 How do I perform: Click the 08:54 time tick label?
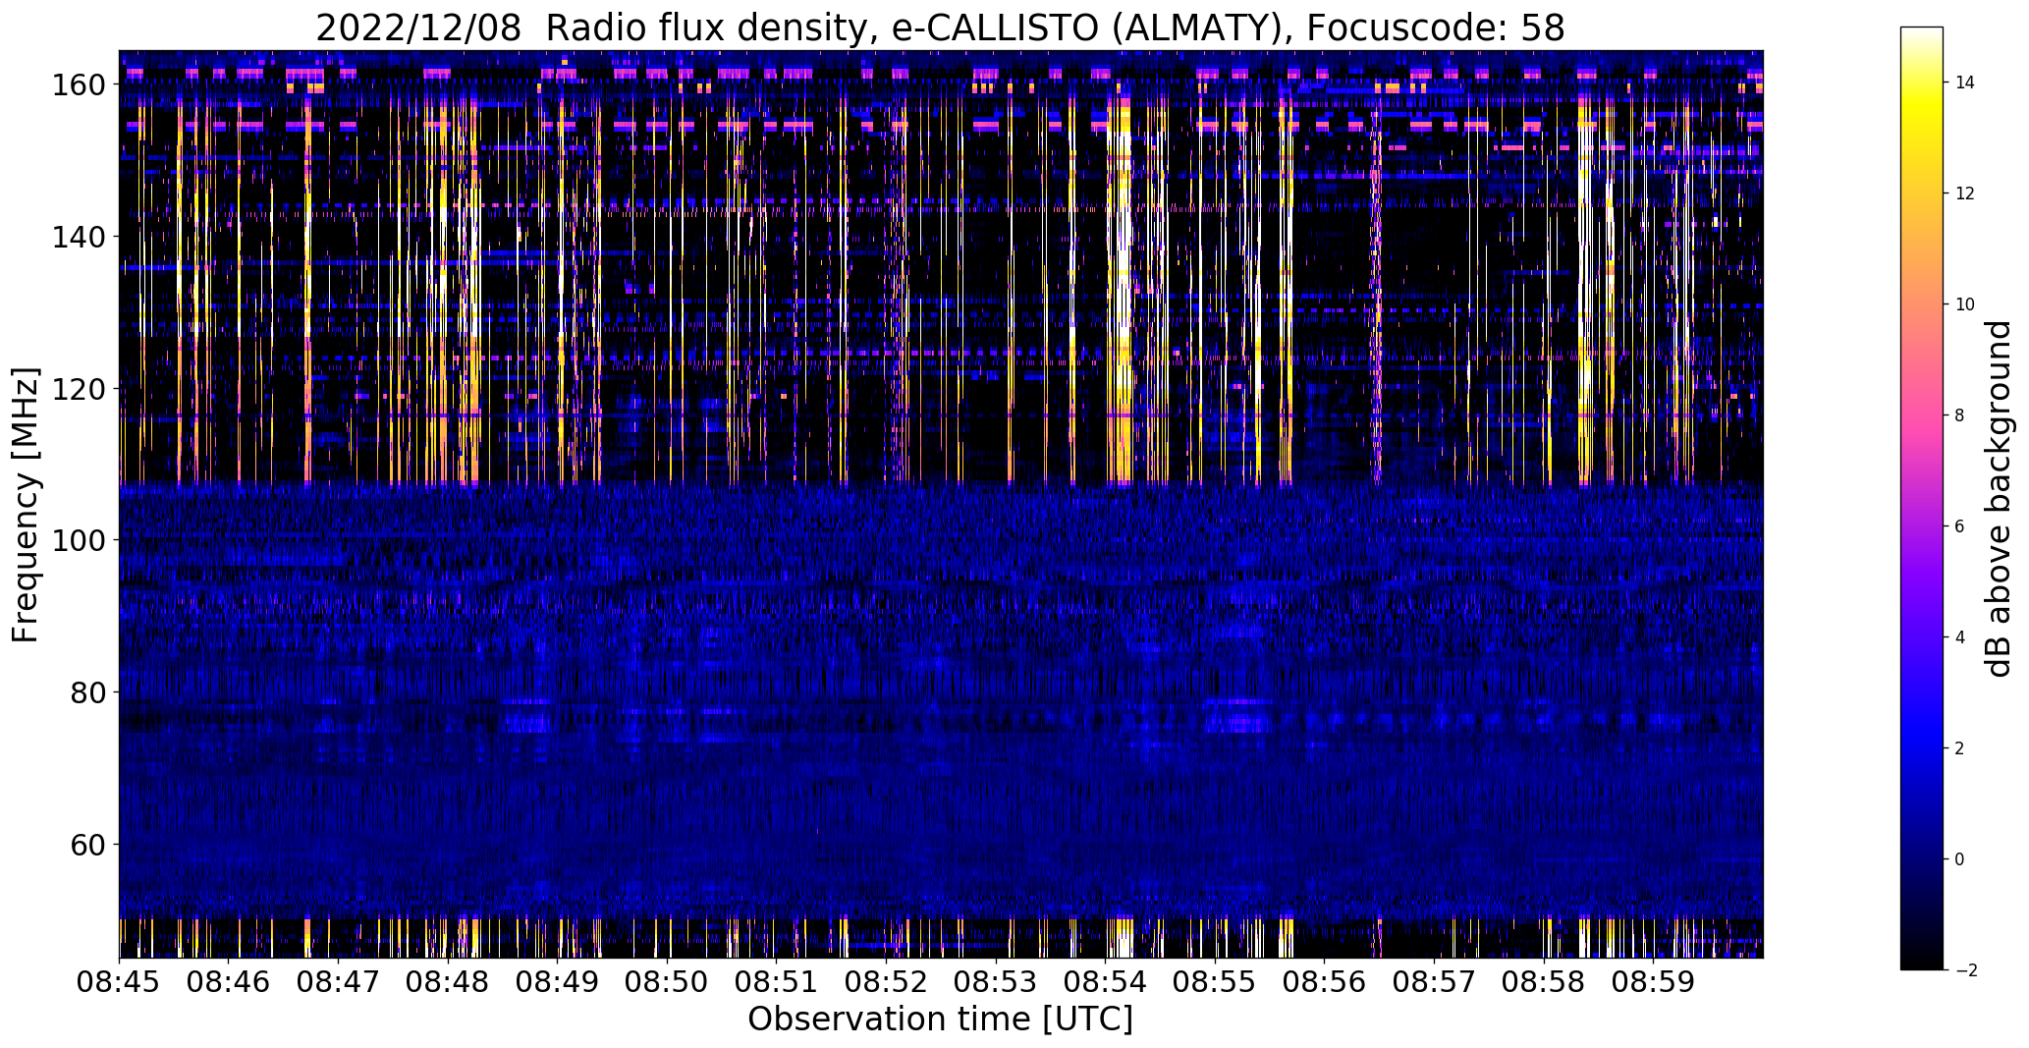coord(1106,980)
